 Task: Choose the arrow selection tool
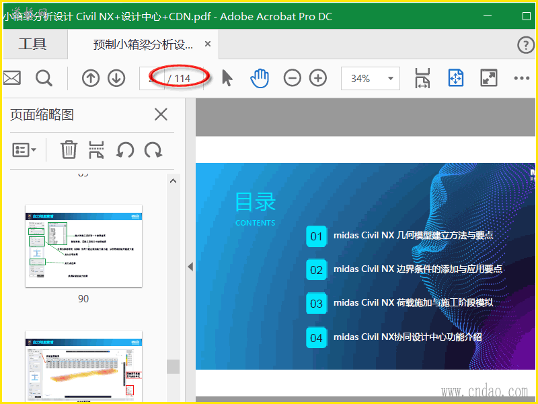tap(227, 78)
